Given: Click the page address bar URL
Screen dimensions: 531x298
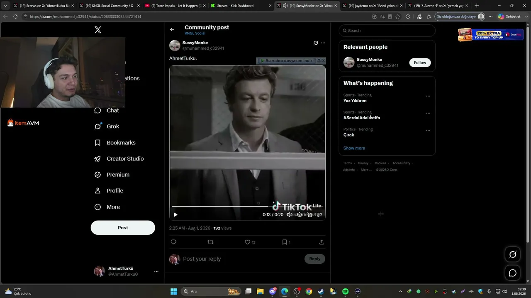Looking at the screenshot, I should [x=85, y=17].
